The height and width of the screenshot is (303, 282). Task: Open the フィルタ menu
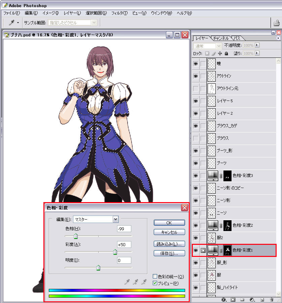tap(119, 13)
